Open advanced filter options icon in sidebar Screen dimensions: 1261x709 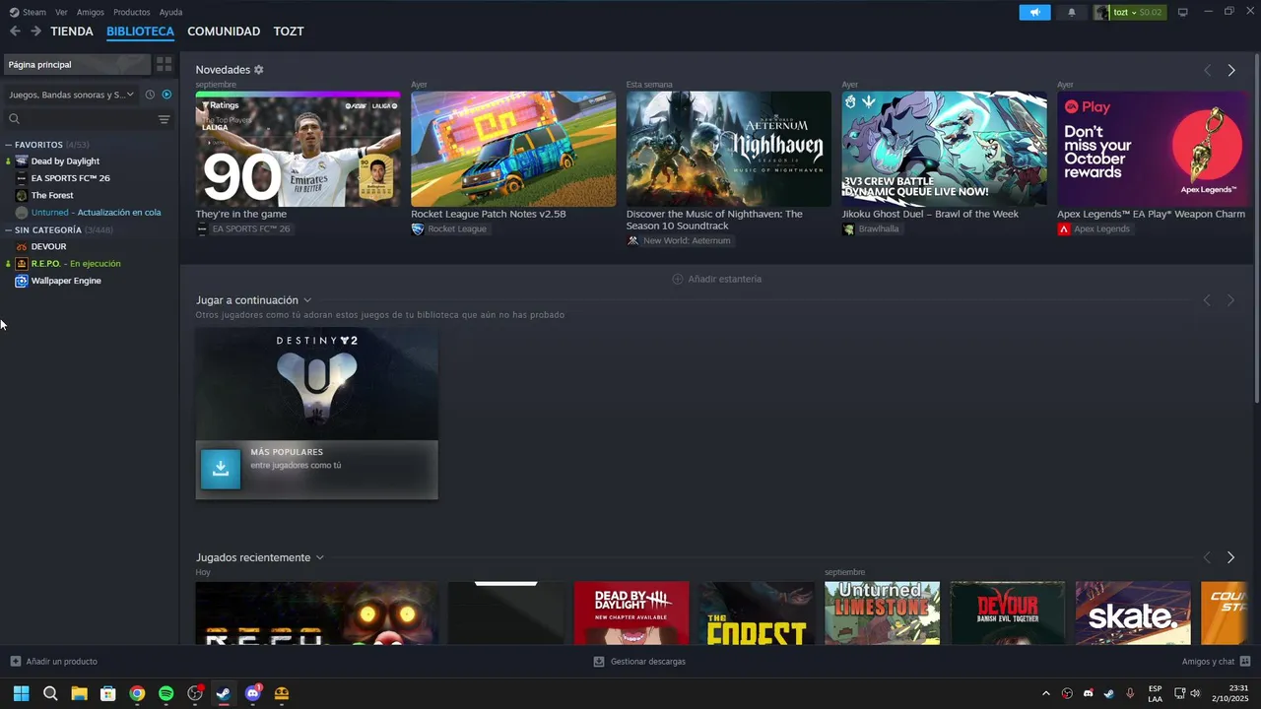click(165, 119)
